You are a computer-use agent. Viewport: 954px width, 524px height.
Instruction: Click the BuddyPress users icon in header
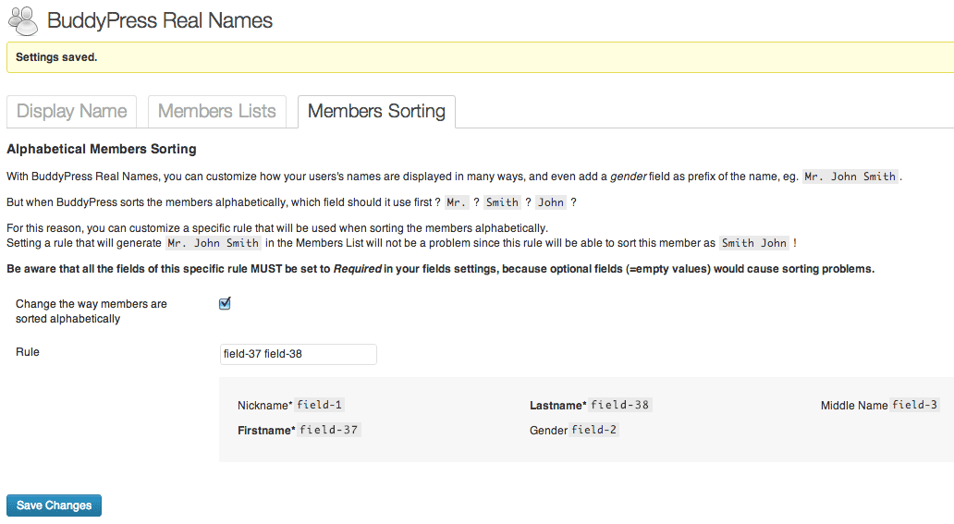pos(23,20)
